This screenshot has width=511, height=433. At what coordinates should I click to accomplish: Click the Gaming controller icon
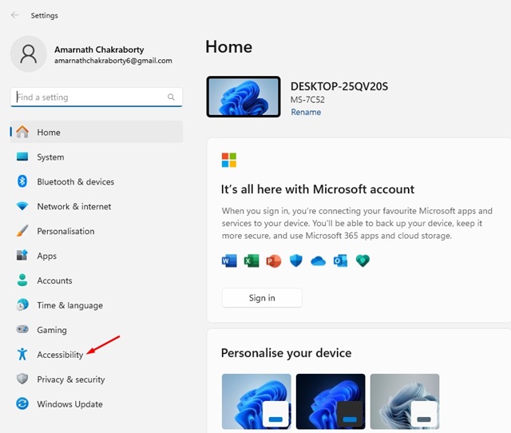tap(22, 329)
